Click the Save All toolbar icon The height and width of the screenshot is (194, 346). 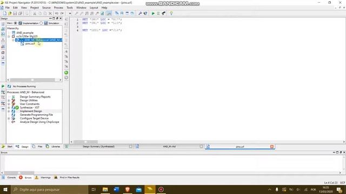20,13
